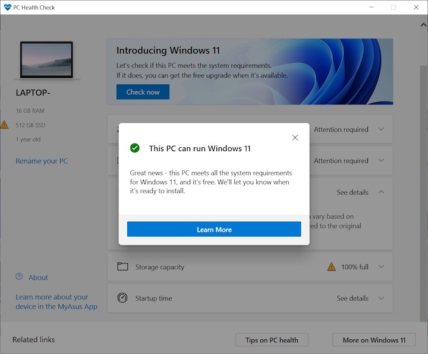The image size is (428, 354).
Task: Click warning triangle beside 512 GB SSD
Action: 4,125
